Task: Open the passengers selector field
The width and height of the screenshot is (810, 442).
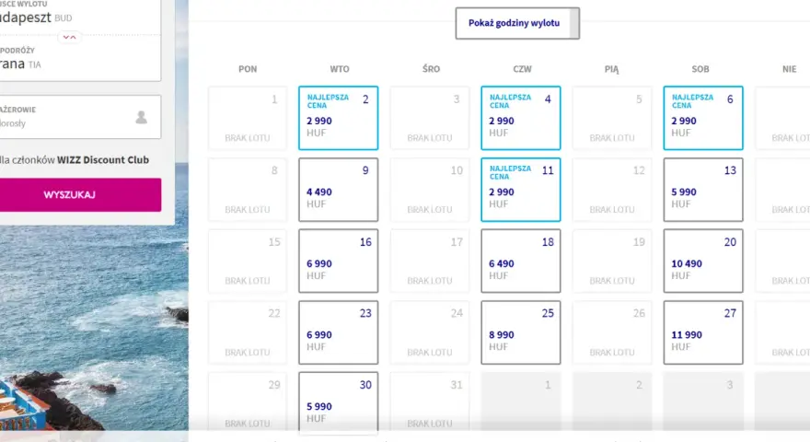Action: coord(78,117)
